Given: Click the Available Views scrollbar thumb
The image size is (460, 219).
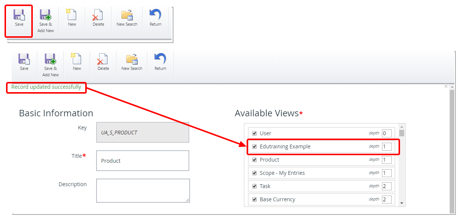Looking at the screenshot, I should point(402,133).
